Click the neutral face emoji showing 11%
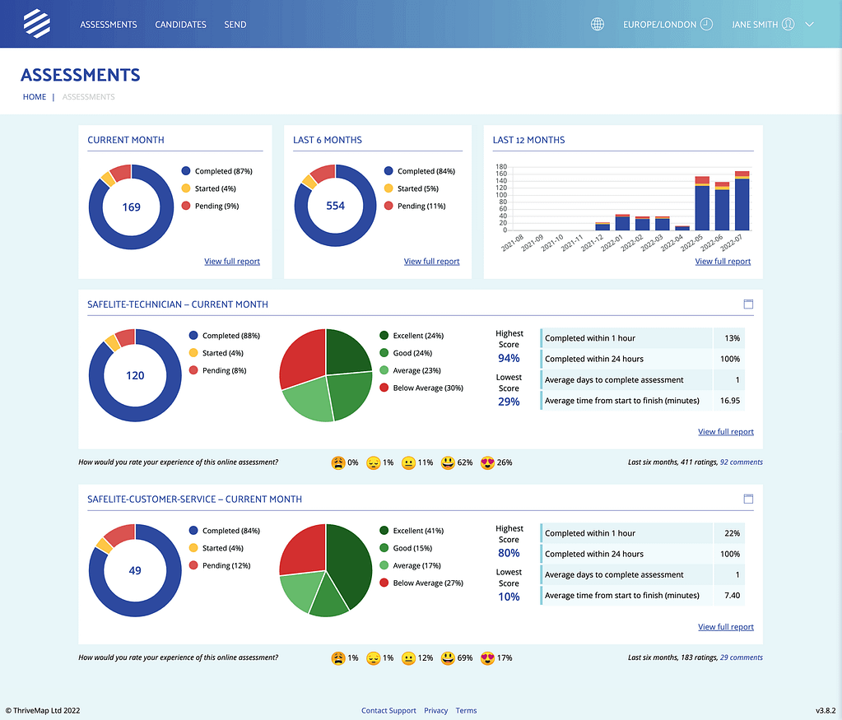842x720 pixels. pyautogui.click(x=411, y=462)
